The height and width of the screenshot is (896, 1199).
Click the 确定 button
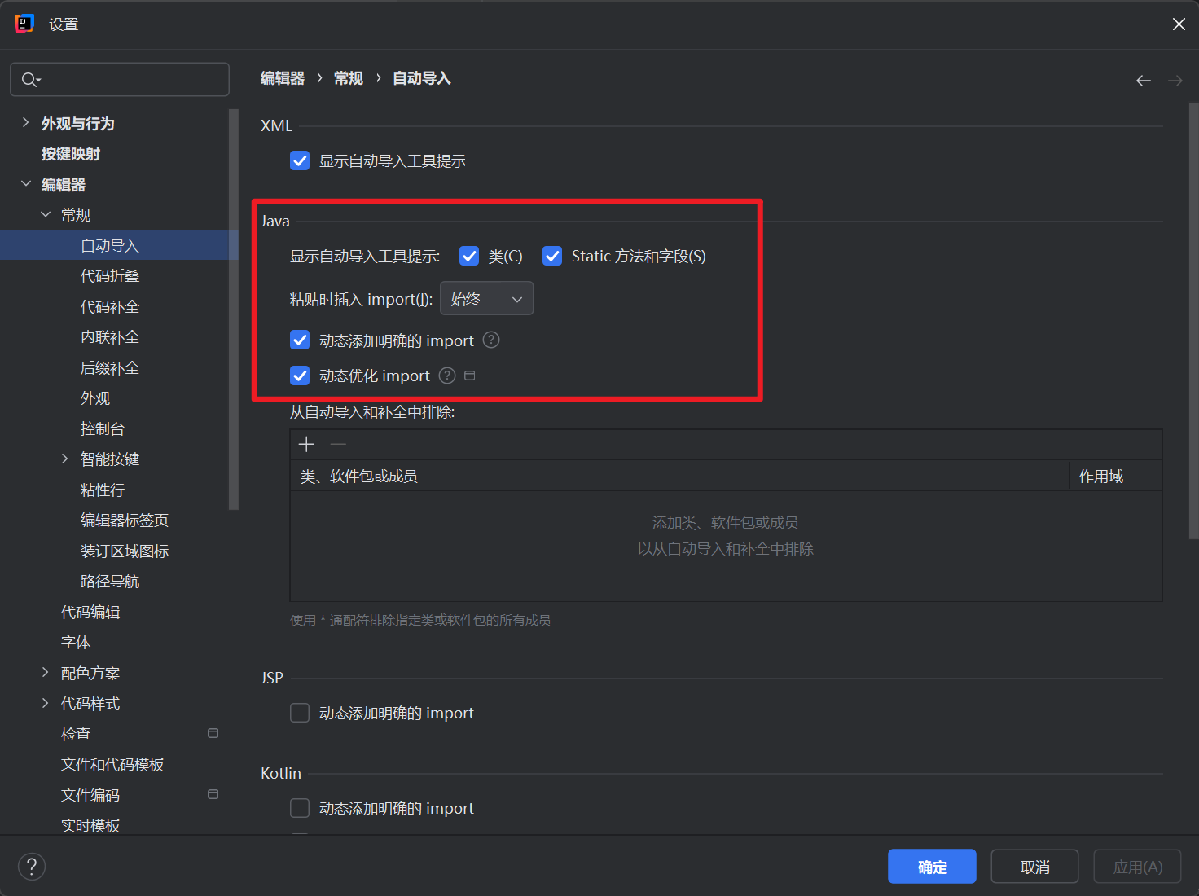[932, 867]
